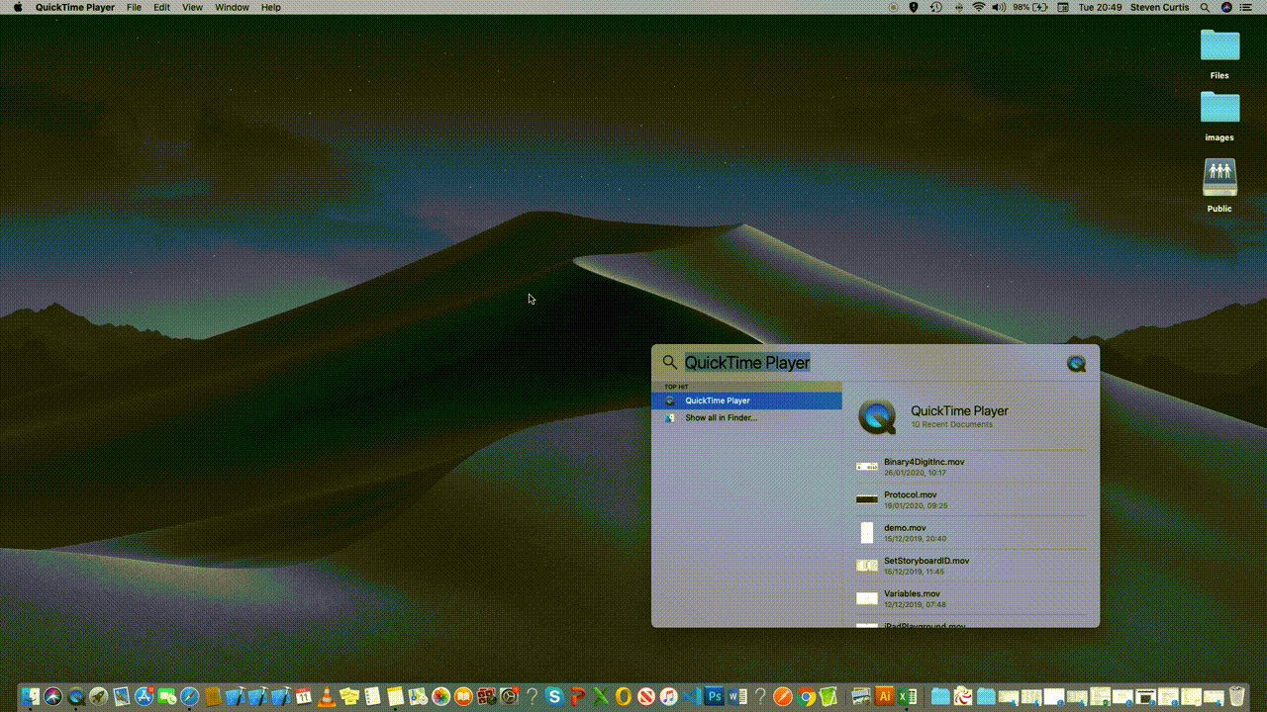
Task: Open Time Machine menu bar icon
Action: (x=937, y=7)
